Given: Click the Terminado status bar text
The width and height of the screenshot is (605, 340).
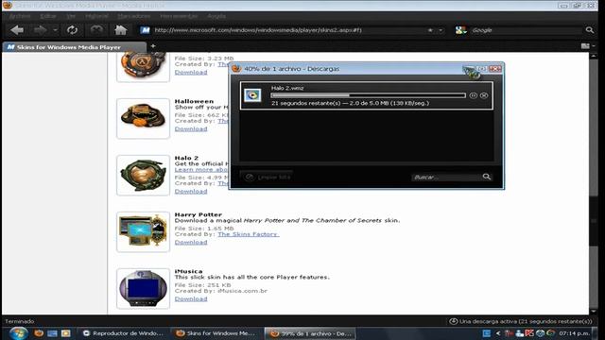Looking at the screenshot, I should point(19,321).
